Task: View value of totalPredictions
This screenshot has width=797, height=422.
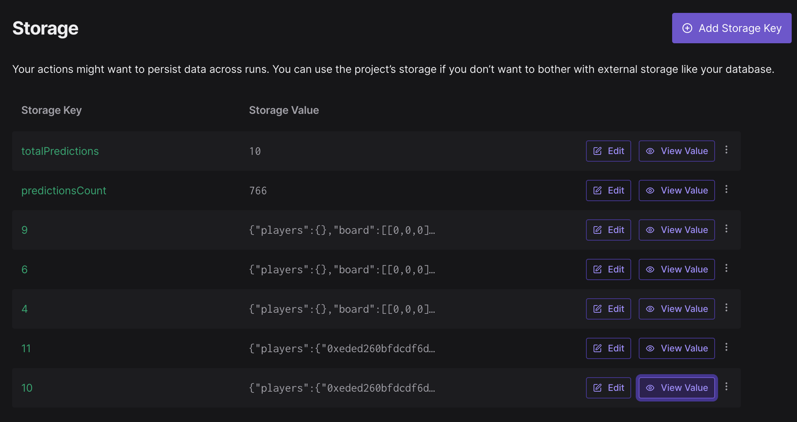Action: [x=677, y=151]
